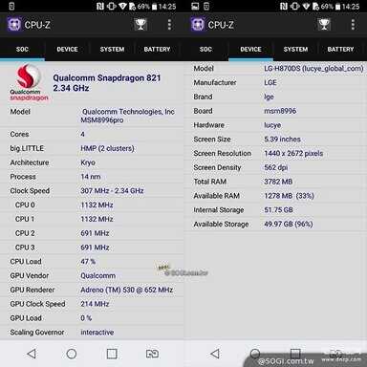
Task: Select the CPU 3 row
Action: pos(92,248)
